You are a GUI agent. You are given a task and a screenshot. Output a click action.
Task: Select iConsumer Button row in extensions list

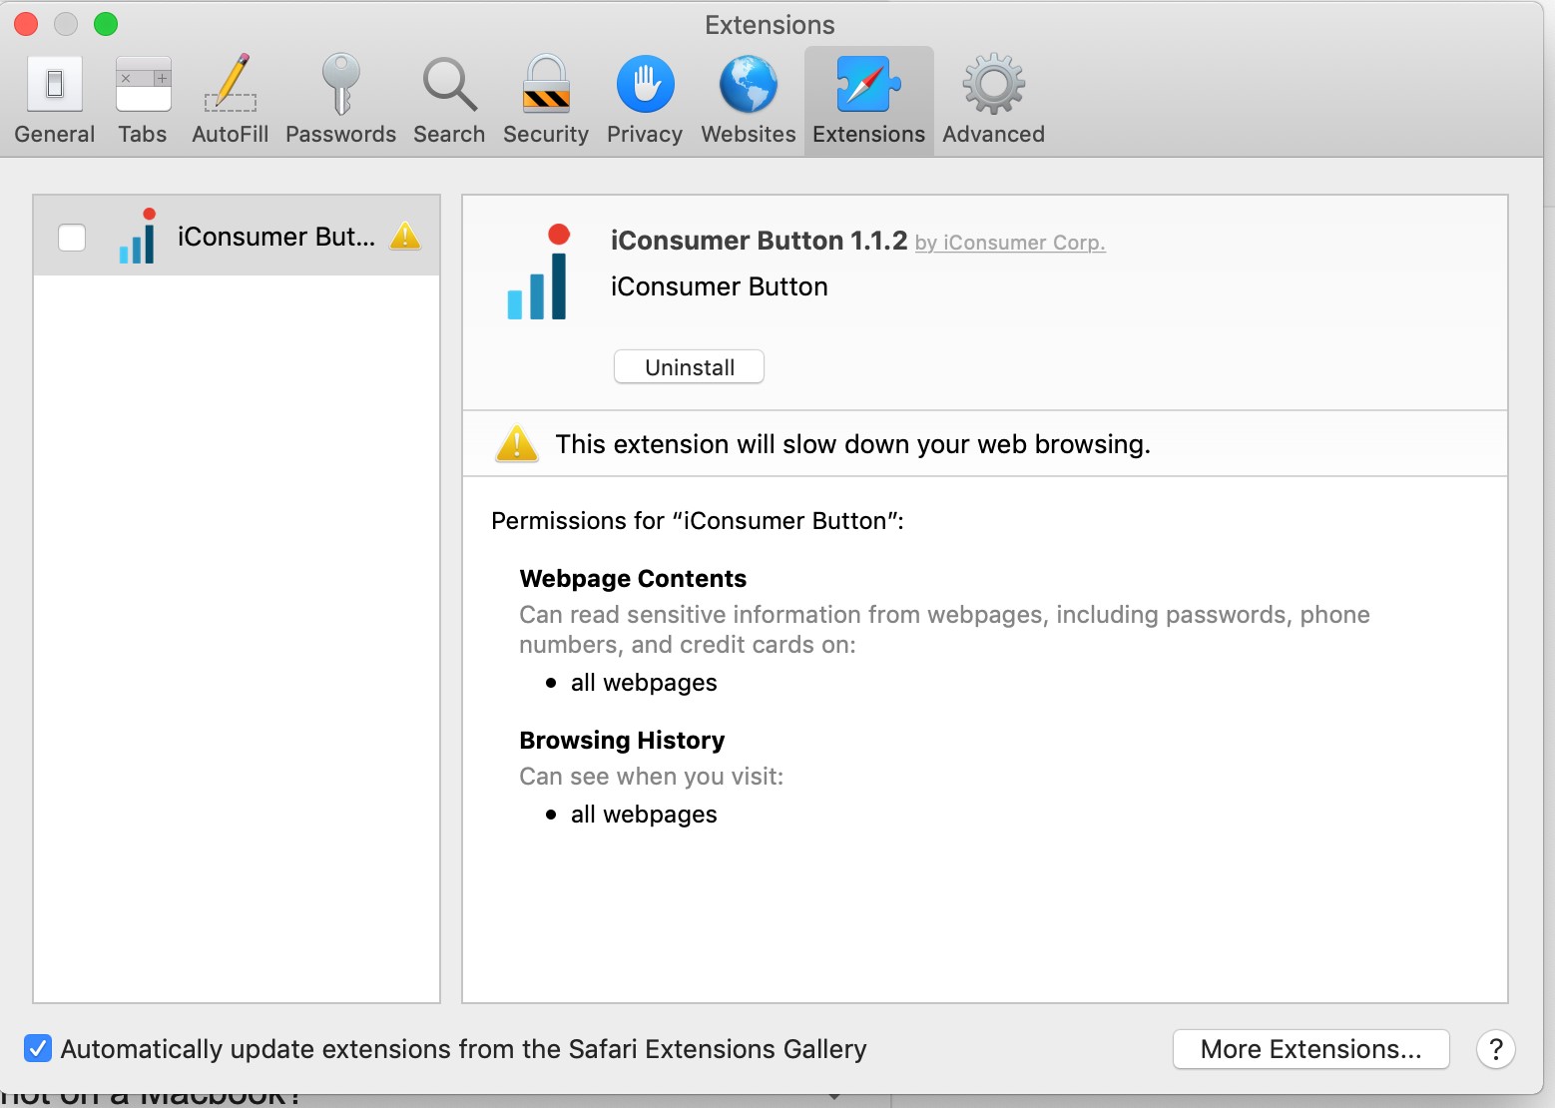click(237, 236)
